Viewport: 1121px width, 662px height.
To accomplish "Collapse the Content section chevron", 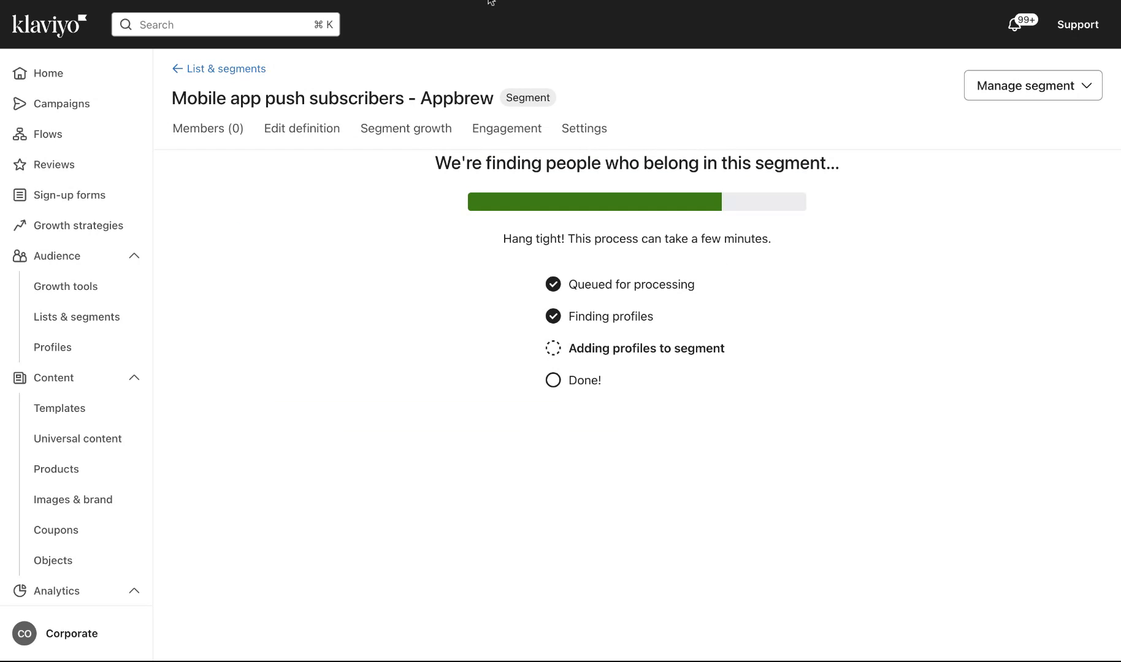I will pyautogui.click(x=134, y=378).
